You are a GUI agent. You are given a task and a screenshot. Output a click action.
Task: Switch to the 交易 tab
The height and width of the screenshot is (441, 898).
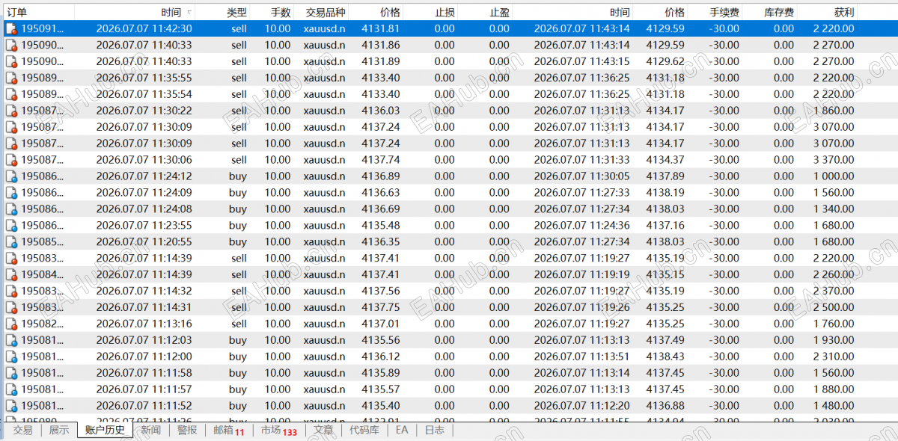pyautogui.click(x=23, y=430)
